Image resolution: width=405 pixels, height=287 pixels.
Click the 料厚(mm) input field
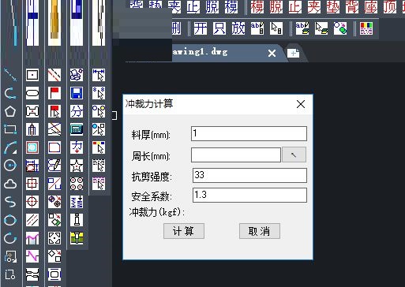point(249,133)
